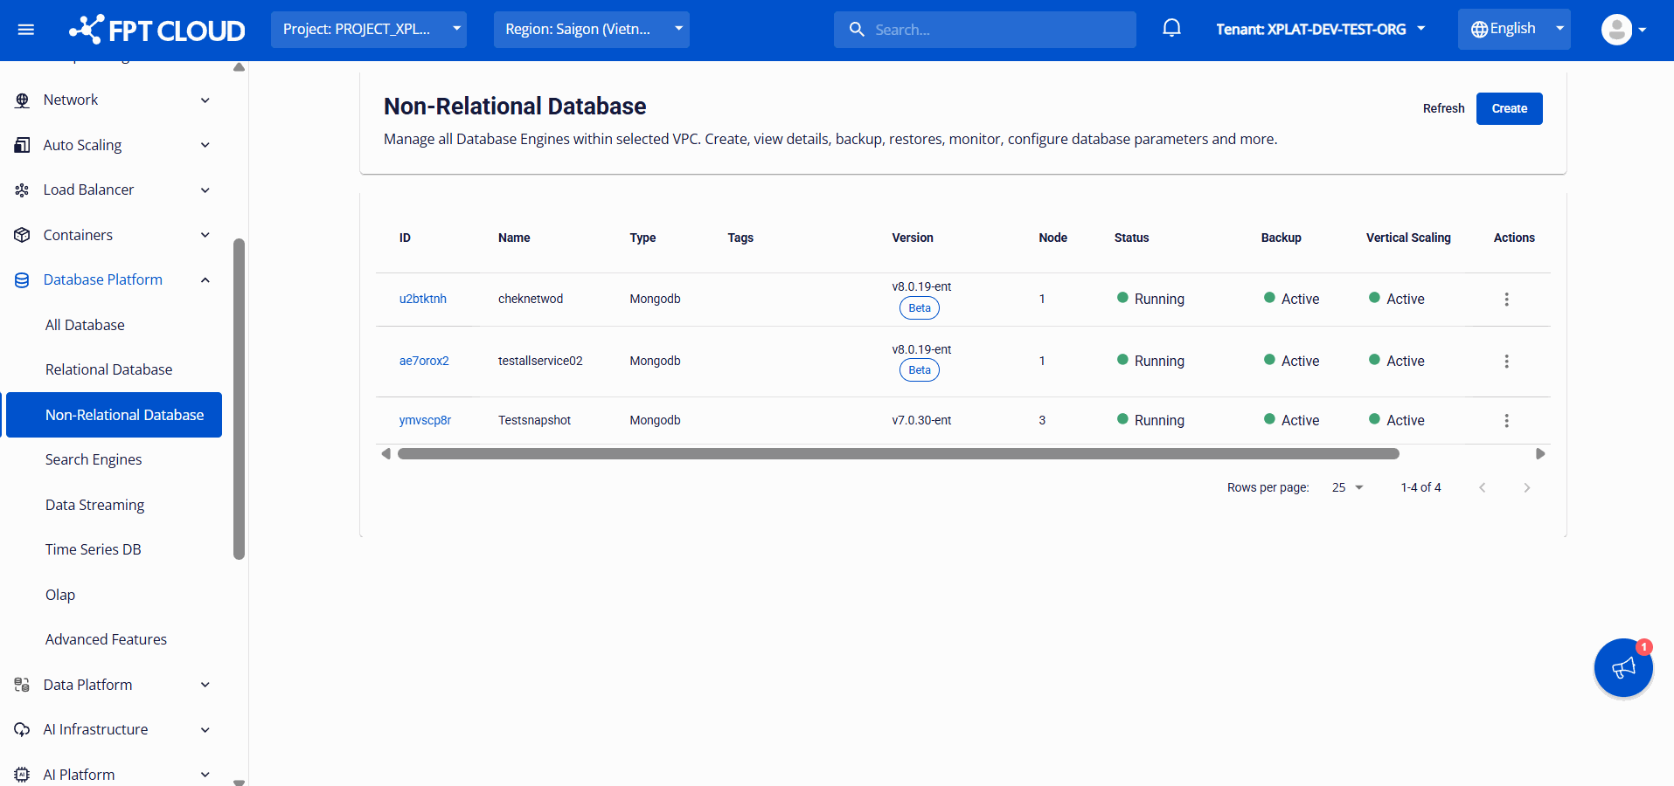Open Time Series DB menu item
The height and width of the screenshot is (786, 1674).
[94, 550]
